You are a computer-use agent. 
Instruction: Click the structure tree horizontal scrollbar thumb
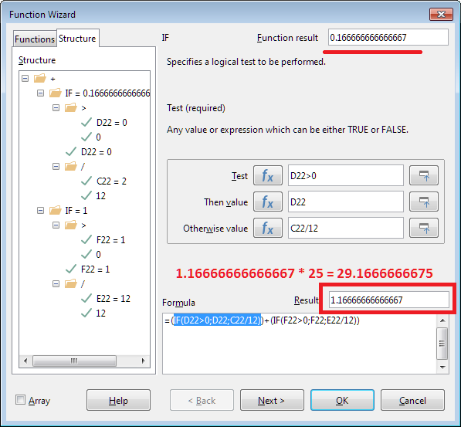point(74,361)
